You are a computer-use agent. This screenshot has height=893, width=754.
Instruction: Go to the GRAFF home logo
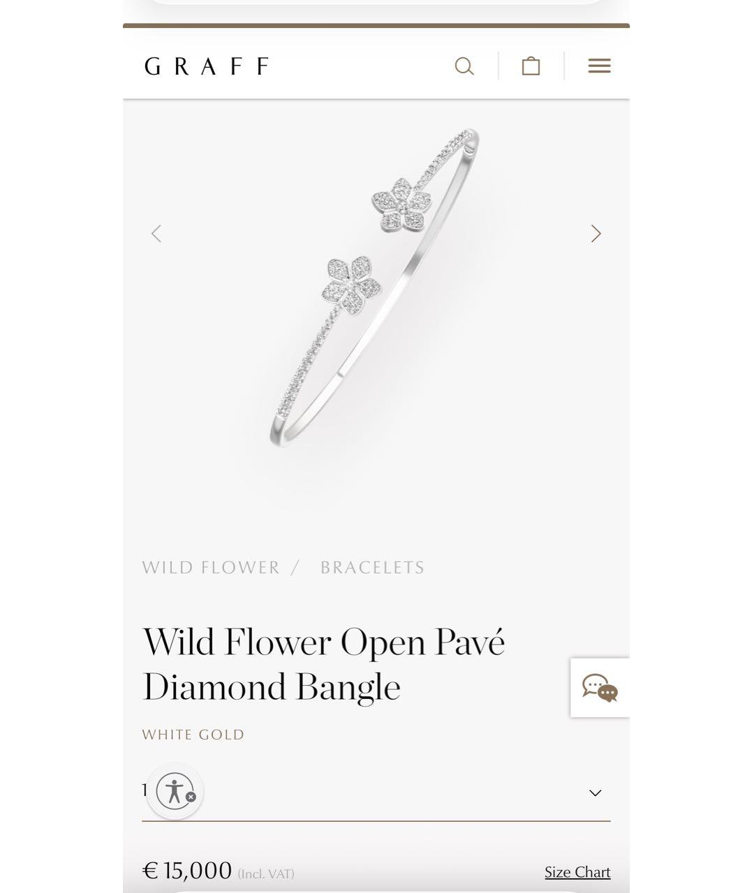click(206, 66)
